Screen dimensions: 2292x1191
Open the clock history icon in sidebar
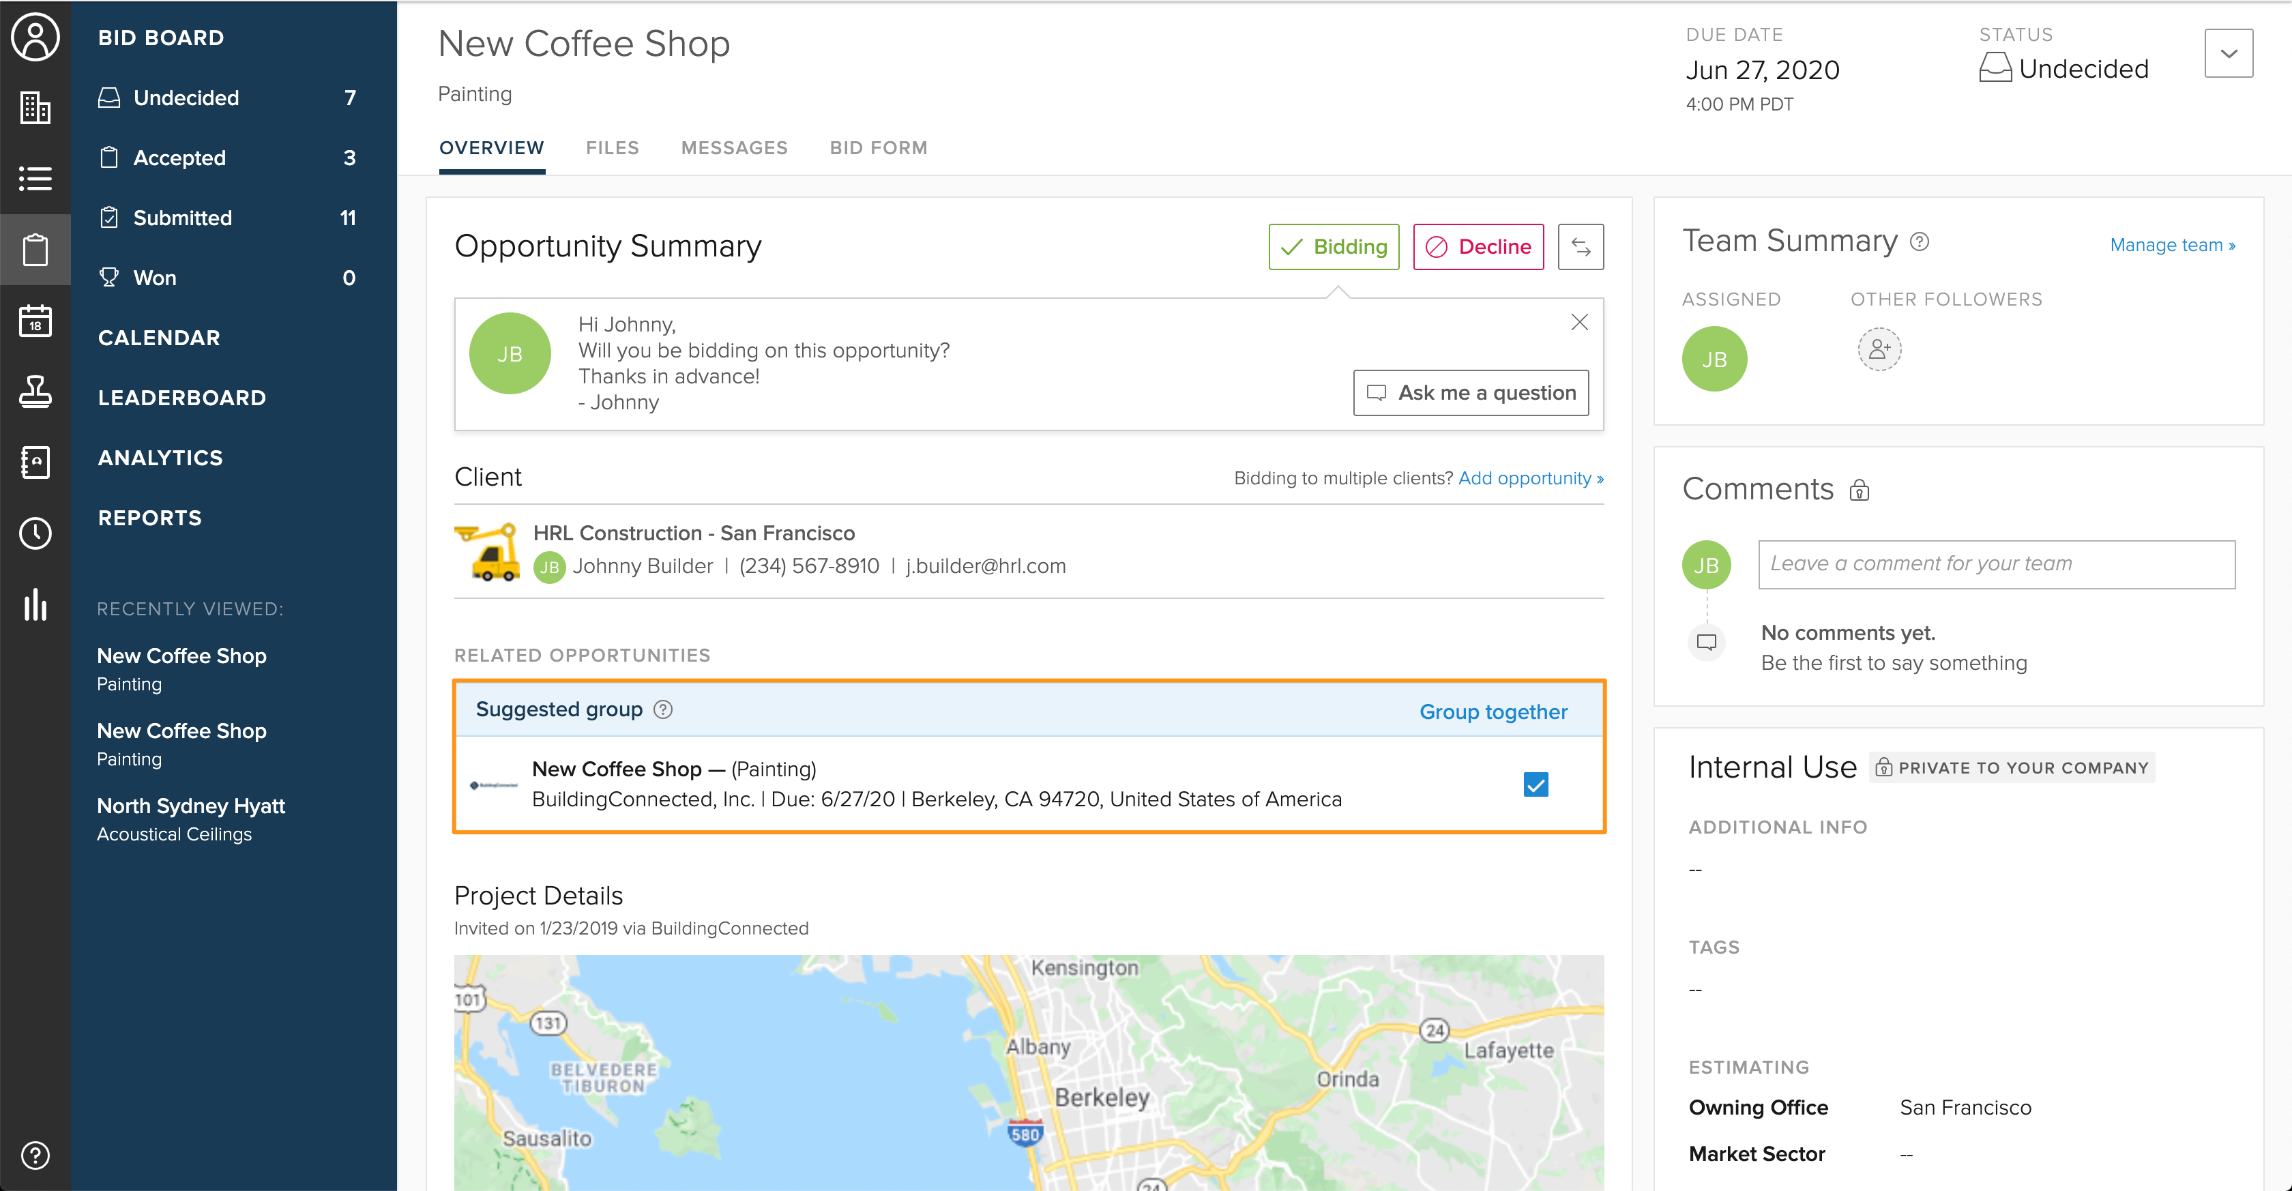point(35,533)
